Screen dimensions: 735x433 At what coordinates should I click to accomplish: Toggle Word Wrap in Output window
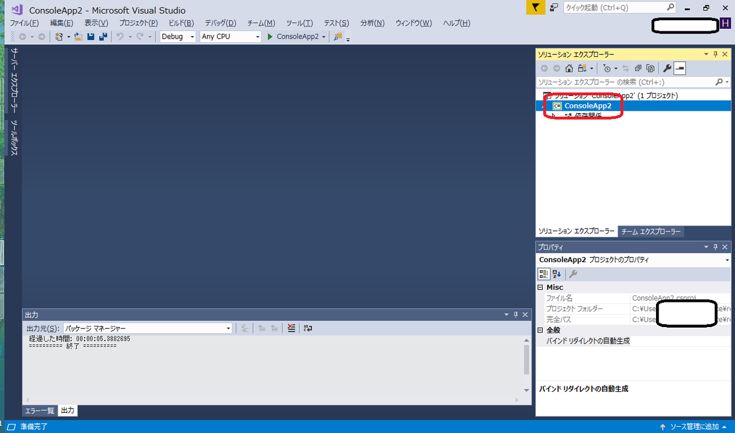tap(308, 328)
